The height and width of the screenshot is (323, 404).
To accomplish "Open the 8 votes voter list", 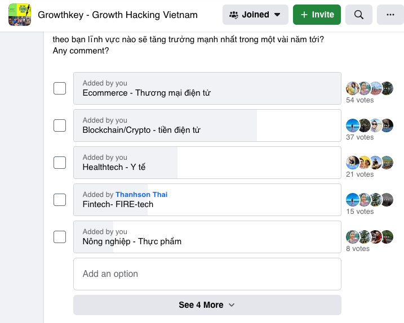I will tap(358, 249).
